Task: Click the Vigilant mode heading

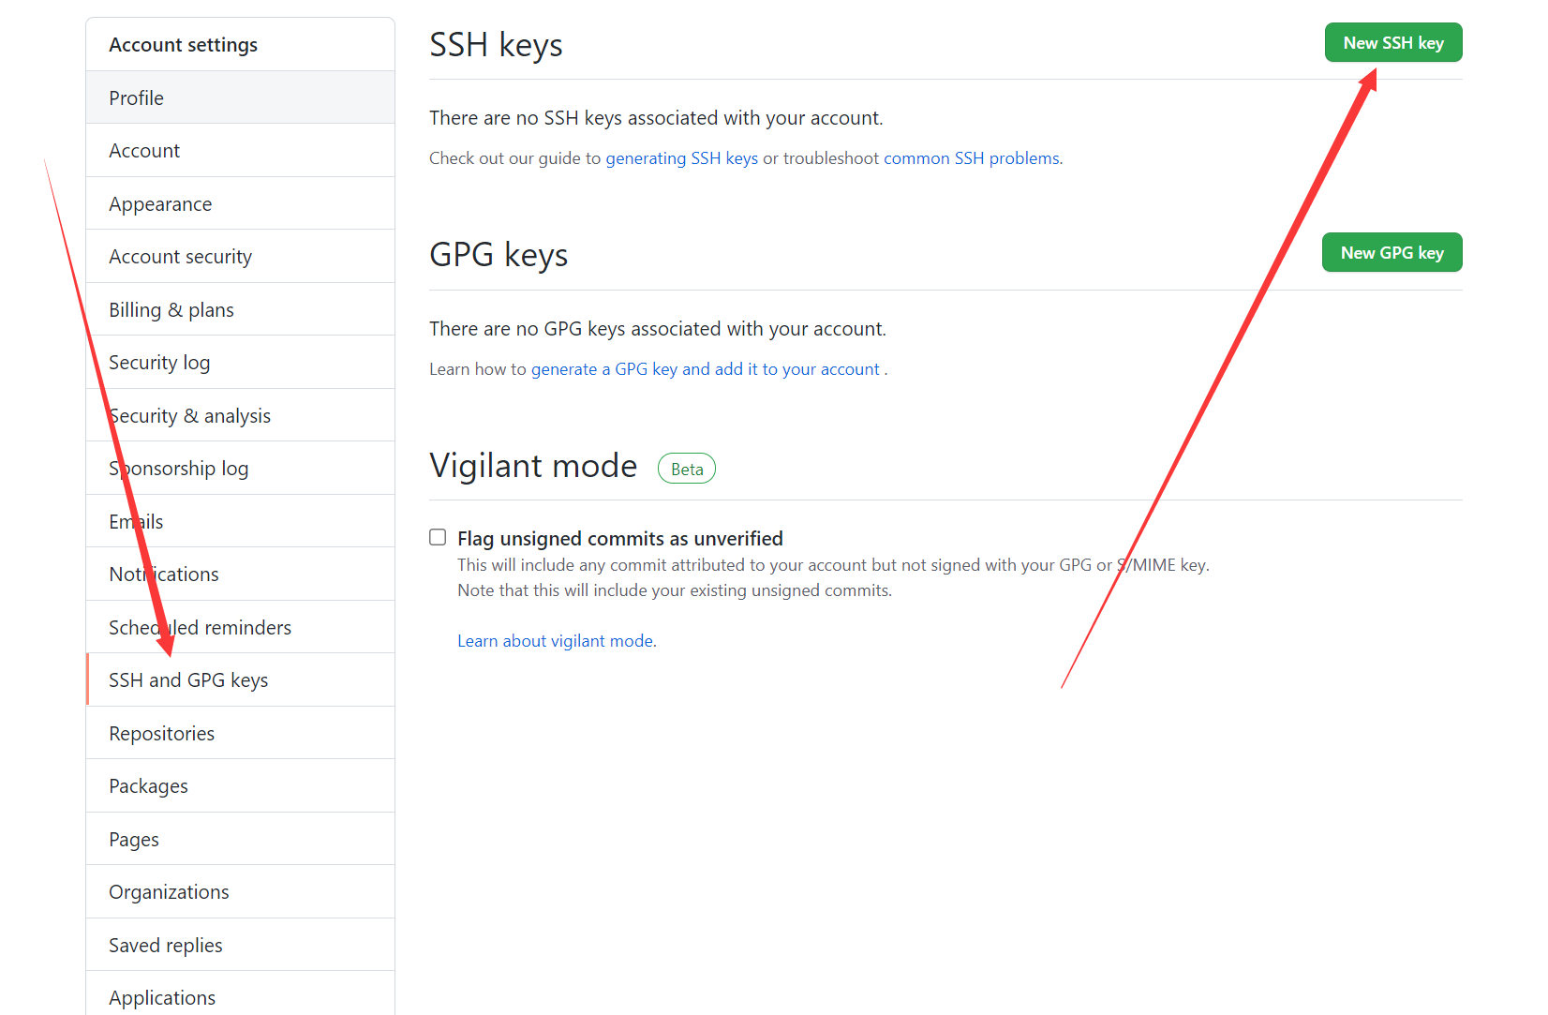Action: tap(533, 466)
